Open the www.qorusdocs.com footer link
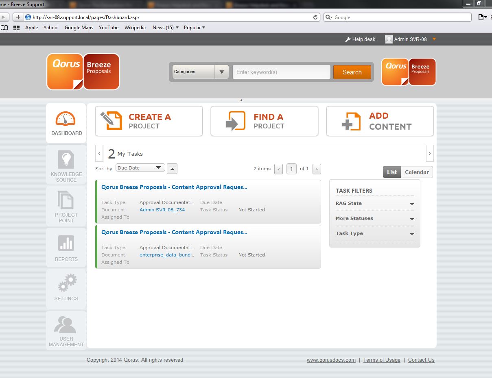Viewport: 492px width, 378px height. point(331,360)
